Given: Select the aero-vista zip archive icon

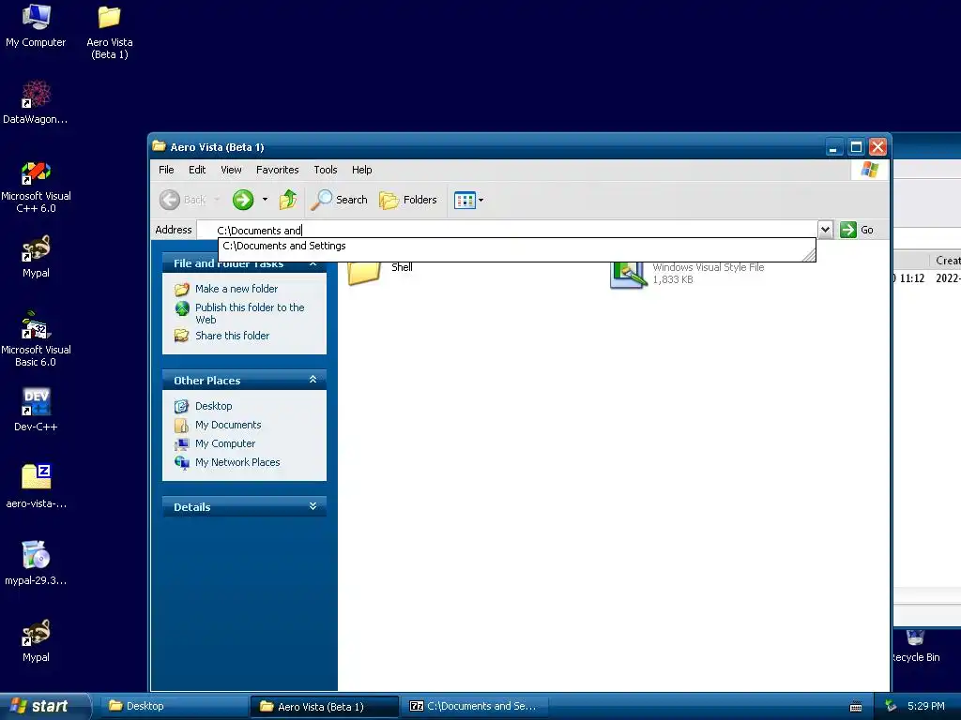Looking at the screenshot, I should pos(36,487).
